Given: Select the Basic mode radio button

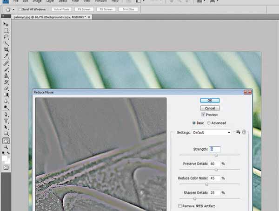Looking at the screenshot, I should tap(194, 123).
